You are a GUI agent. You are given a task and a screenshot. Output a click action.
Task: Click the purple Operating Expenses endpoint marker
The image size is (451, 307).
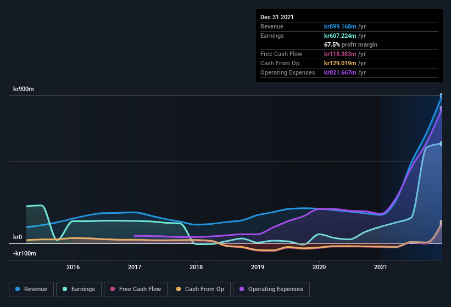click(x=442, y=108)
